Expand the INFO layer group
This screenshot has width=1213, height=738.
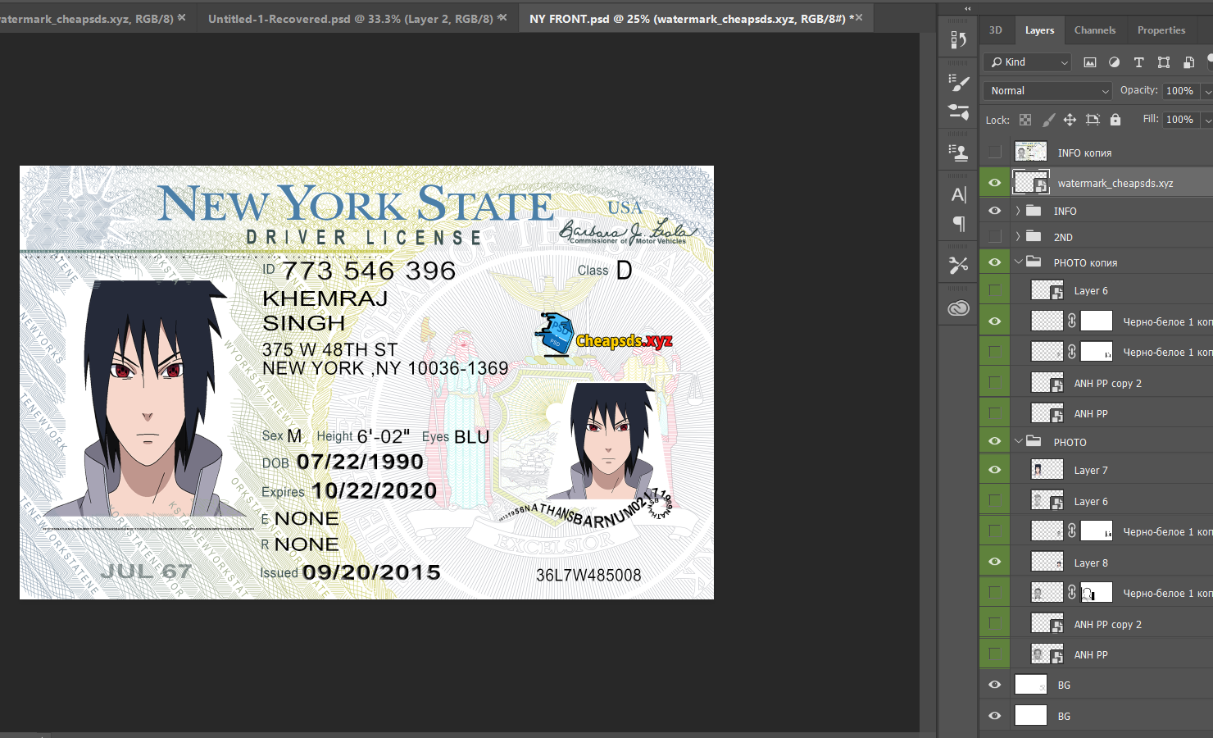coord(1018,212)
